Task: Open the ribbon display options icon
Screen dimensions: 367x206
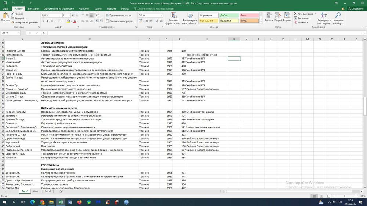Action: point(336,3)
